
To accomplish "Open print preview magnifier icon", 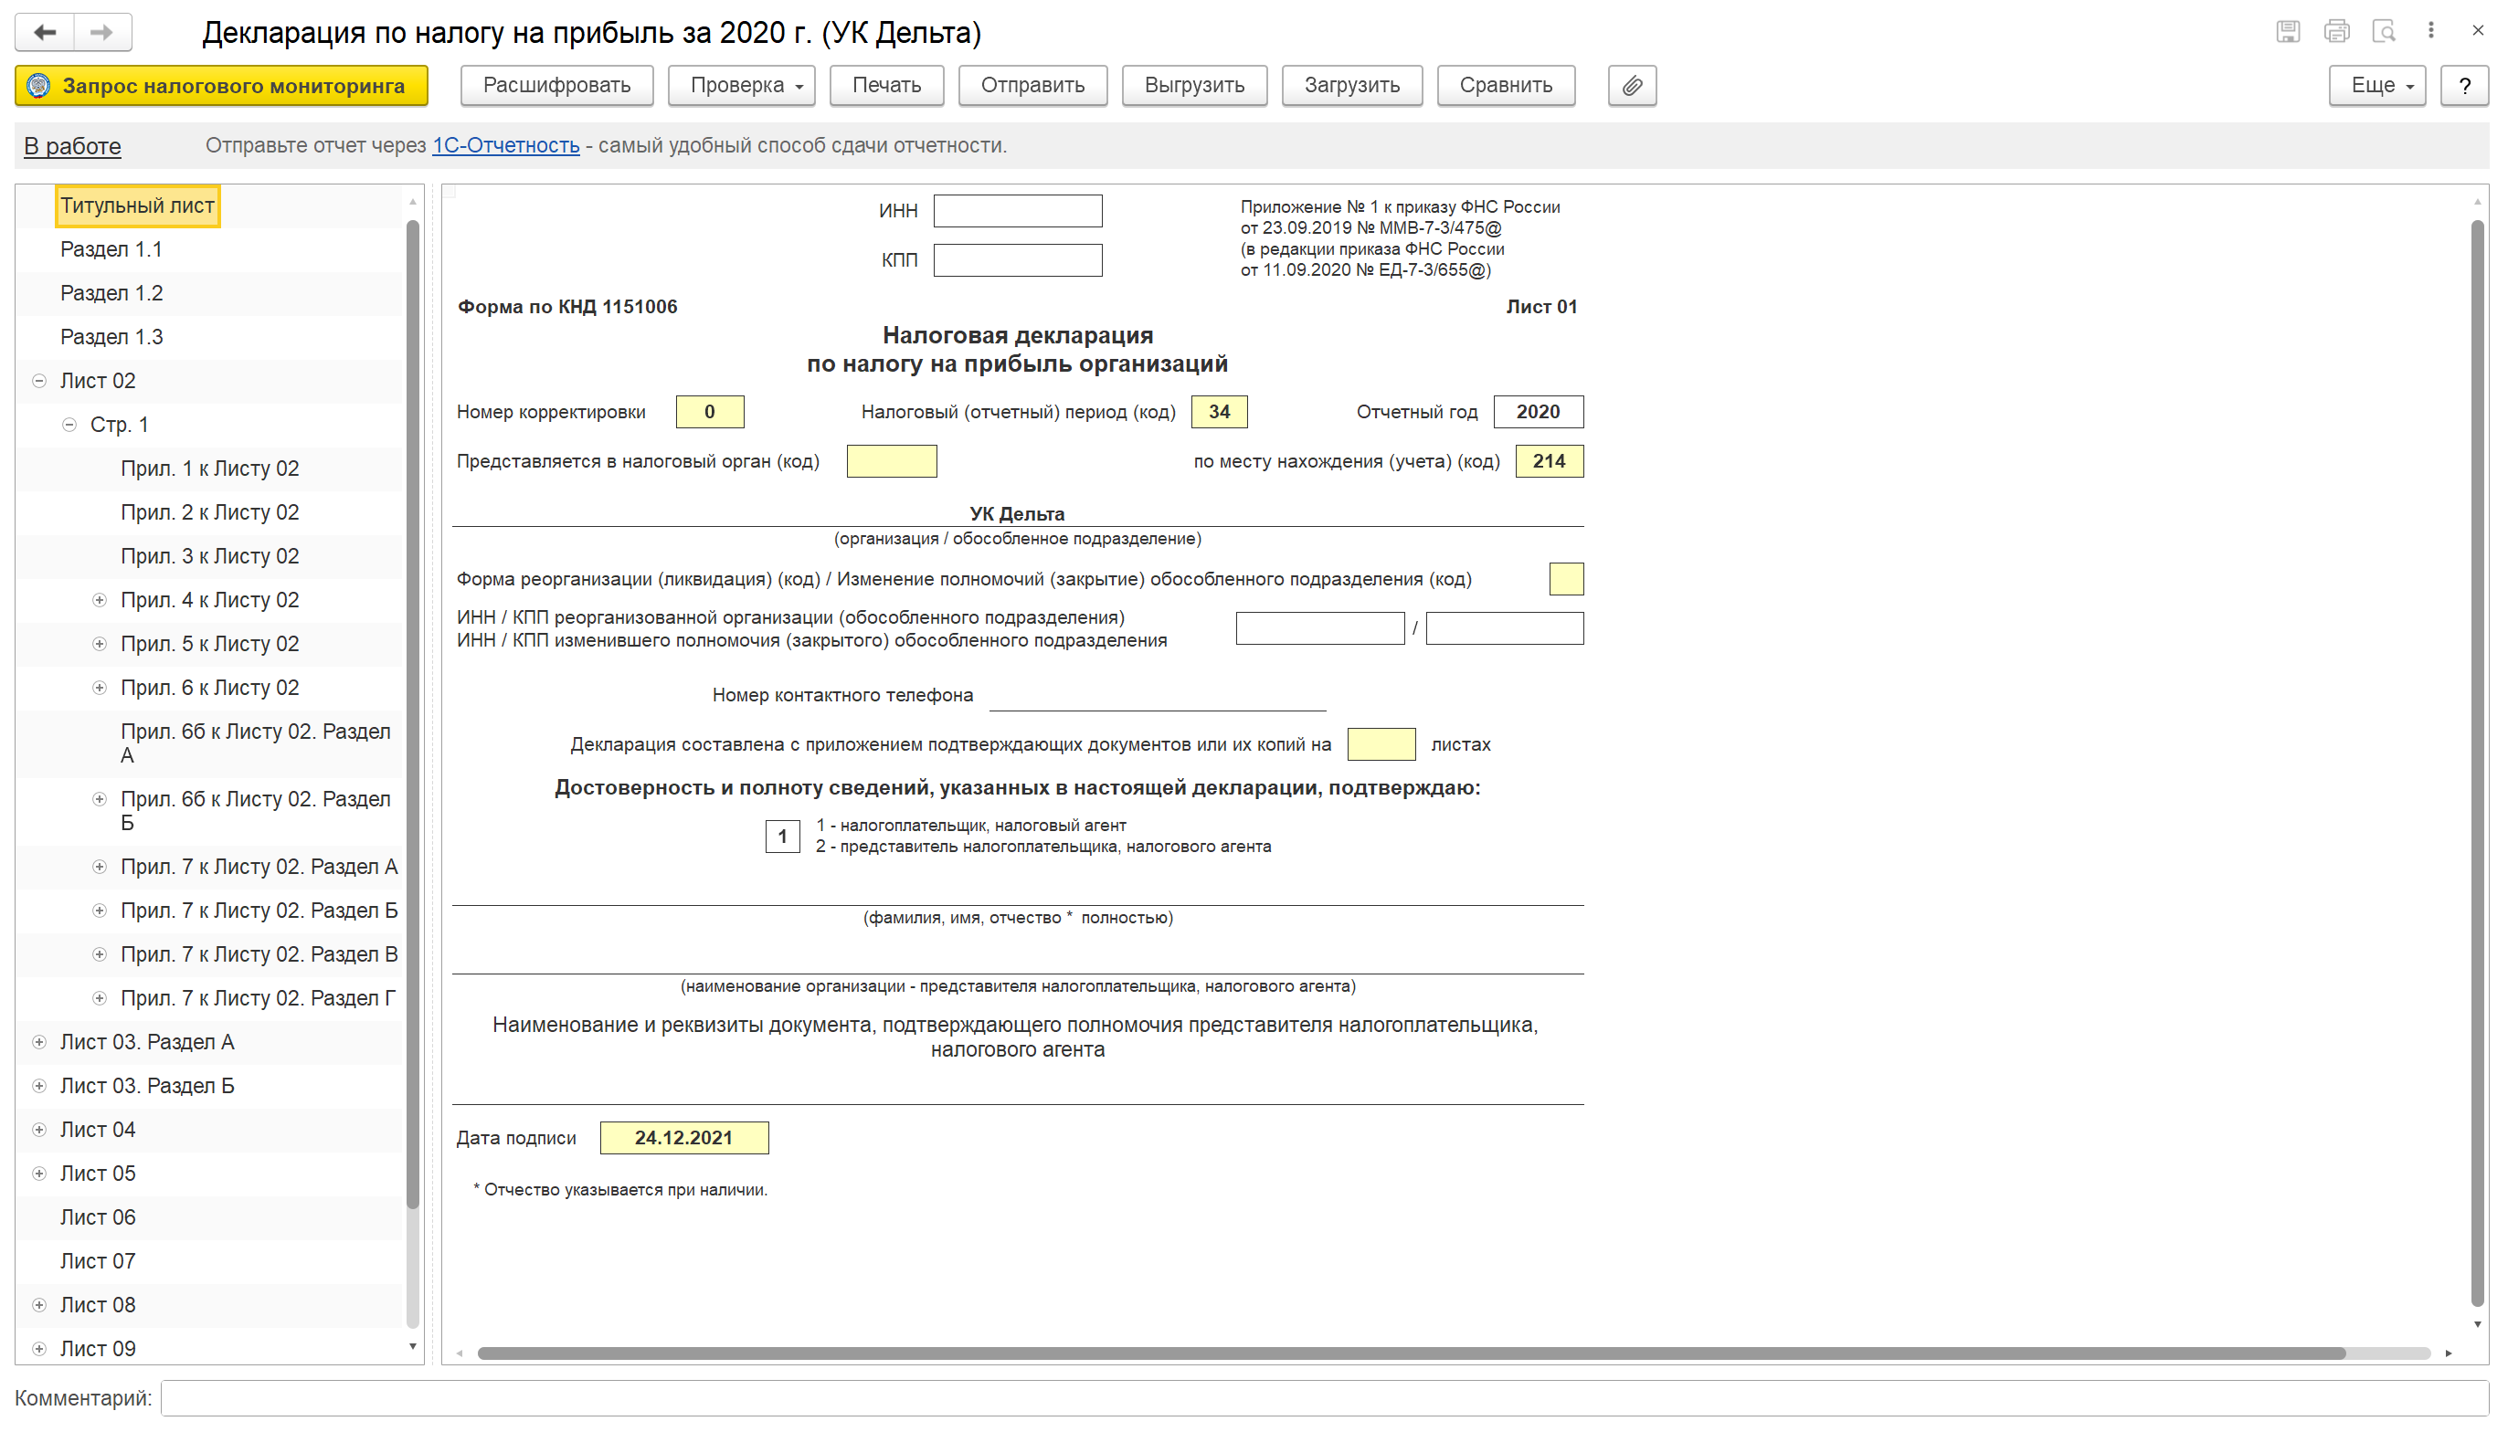I will 2383,31.
